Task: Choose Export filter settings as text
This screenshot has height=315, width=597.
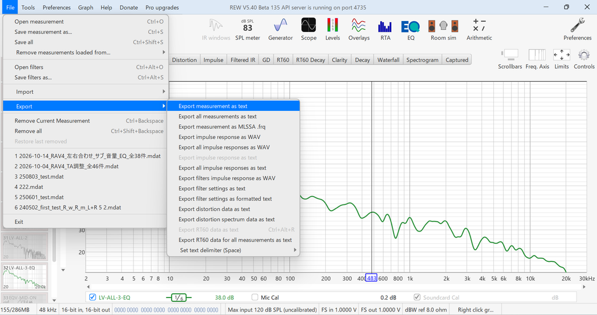Action: coord(233,188)
